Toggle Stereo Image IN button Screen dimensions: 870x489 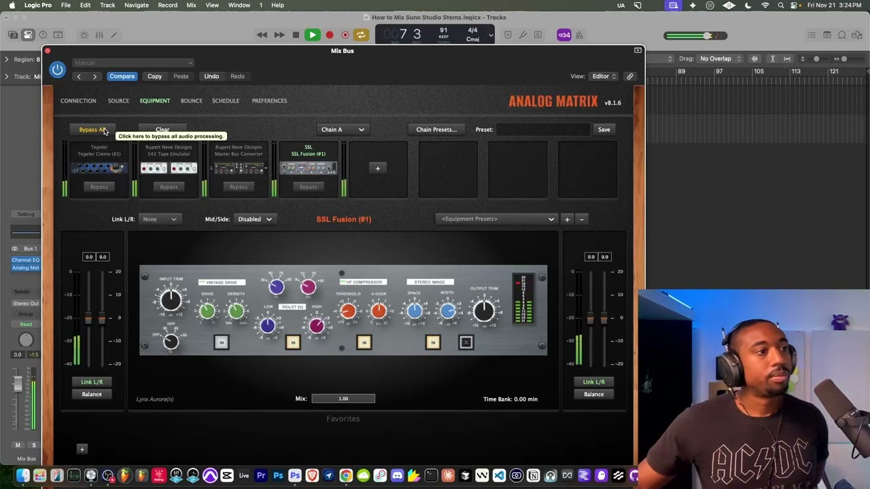tap(433, 342)
